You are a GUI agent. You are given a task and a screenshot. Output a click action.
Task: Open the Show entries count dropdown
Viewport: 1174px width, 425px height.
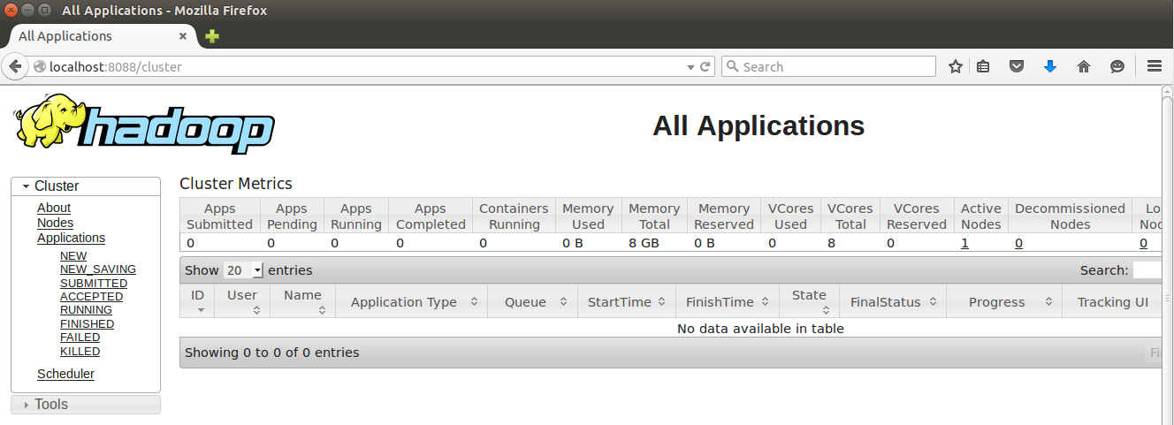pyautogui.click(x=244, y=270)
